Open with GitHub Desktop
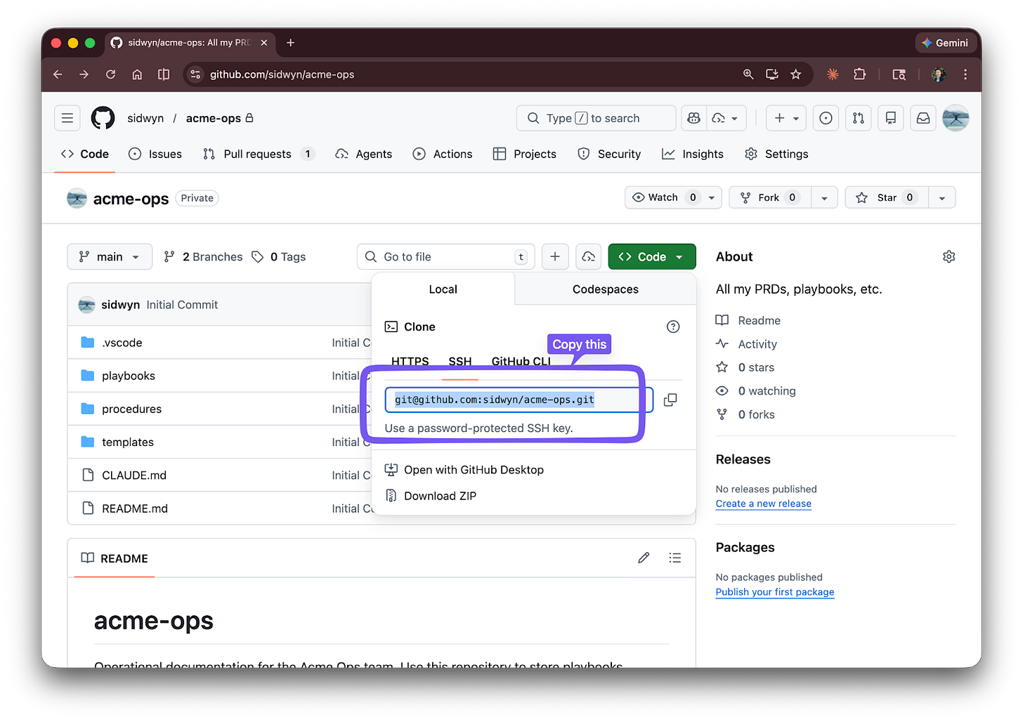 pyautogui.click(x=464, y=470)
